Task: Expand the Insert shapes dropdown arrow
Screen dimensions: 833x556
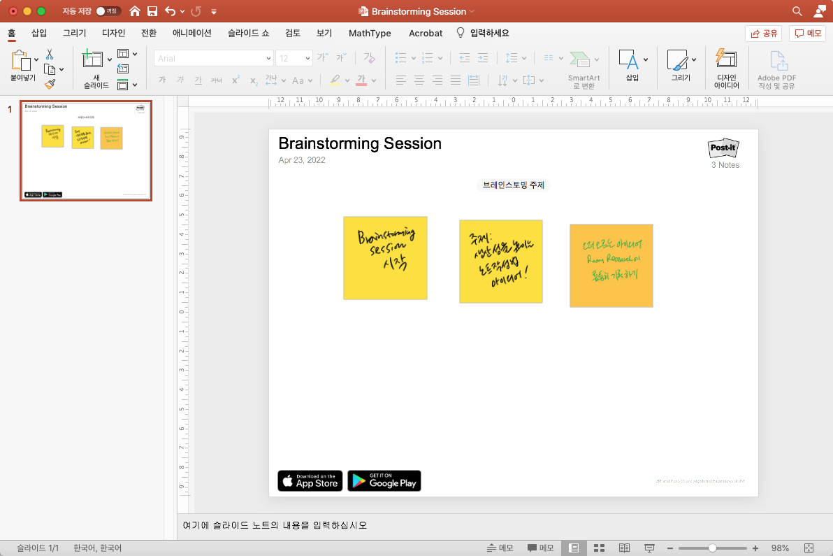Action: tap(646, 59)
